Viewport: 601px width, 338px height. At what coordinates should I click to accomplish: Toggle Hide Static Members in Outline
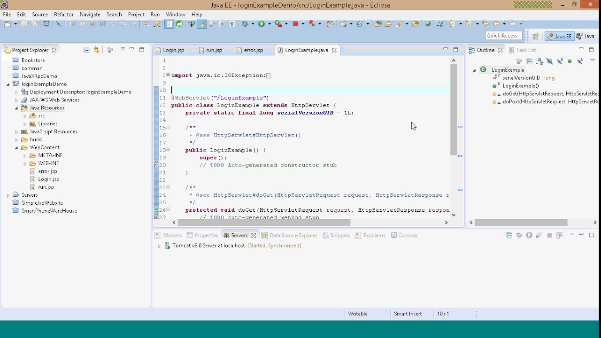[560, 61]
